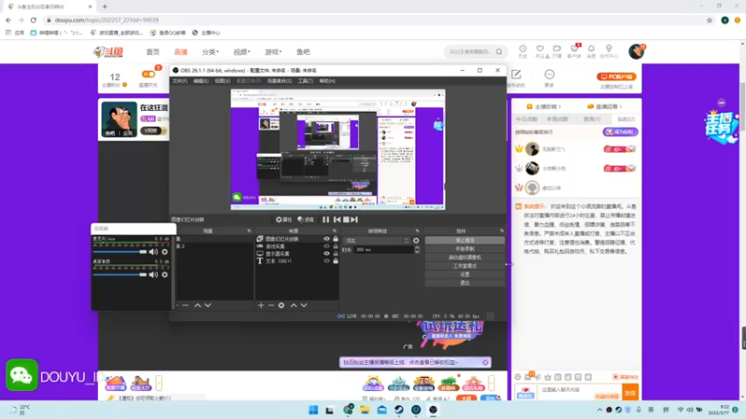Screen dimensions: 746x419
Task: Open settings gear of first mixer channel
Action: (165, 251)
